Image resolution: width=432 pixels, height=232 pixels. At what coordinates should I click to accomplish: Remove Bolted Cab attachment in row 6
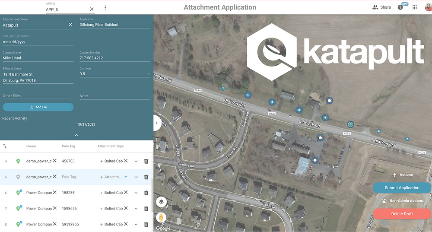pos(126,192)
